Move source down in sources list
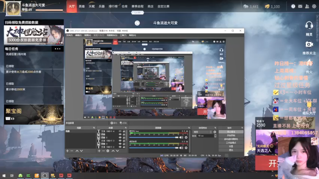Image resolution: width=319 pixels, height=179 pixels. (x=117, y=151)
